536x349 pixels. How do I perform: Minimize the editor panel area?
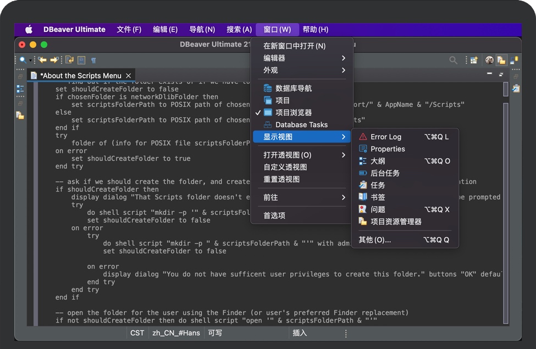coord(489,74)
